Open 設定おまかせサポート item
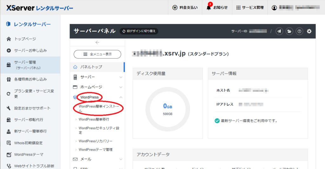 (x=32, y=108)
